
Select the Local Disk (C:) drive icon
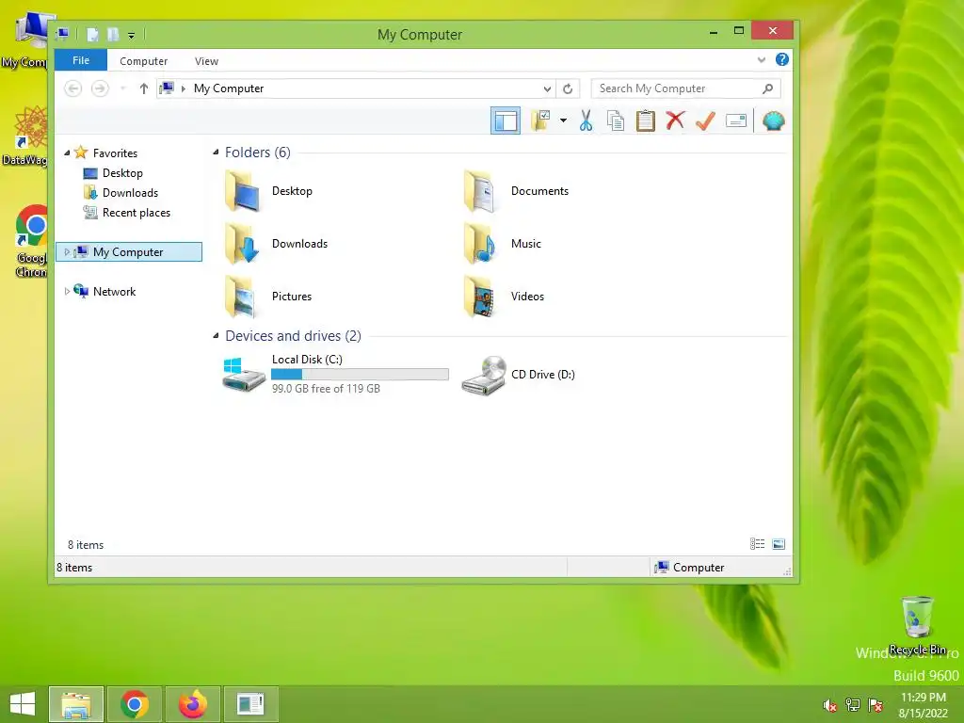coord(244,373)
